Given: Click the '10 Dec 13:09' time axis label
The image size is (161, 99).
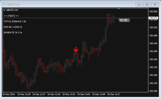Looking at the screenshot, I should (x=99, y=94).
